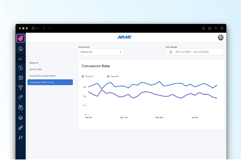Image resolution: width=241 pixels, height=161 pixels.
Task: Toggle Paywall B legend series
Action: (x=113, y=76)
